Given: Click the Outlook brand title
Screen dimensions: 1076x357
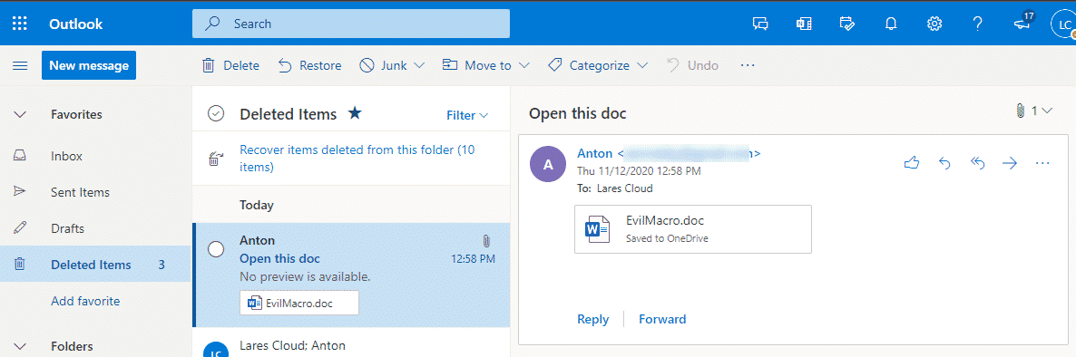Looking at the screenshot, I should click(x=75, y=24).
